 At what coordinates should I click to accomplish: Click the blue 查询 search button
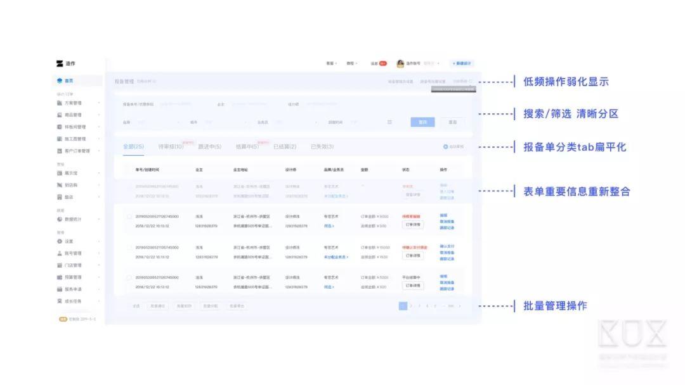[422, 122]
